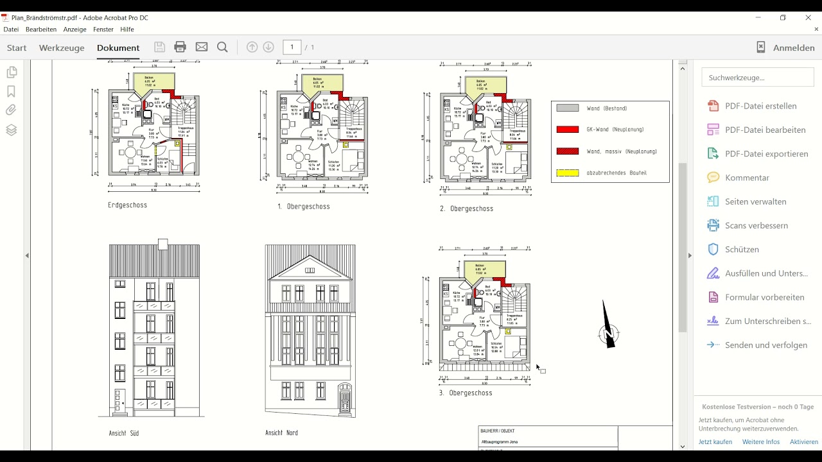Open the Weitere Infos link

pos(761,442)
